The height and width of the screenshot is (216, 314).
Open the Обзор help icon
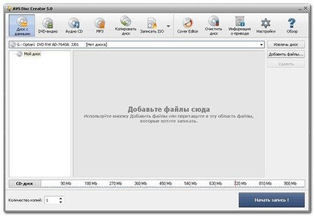[292, 26]
